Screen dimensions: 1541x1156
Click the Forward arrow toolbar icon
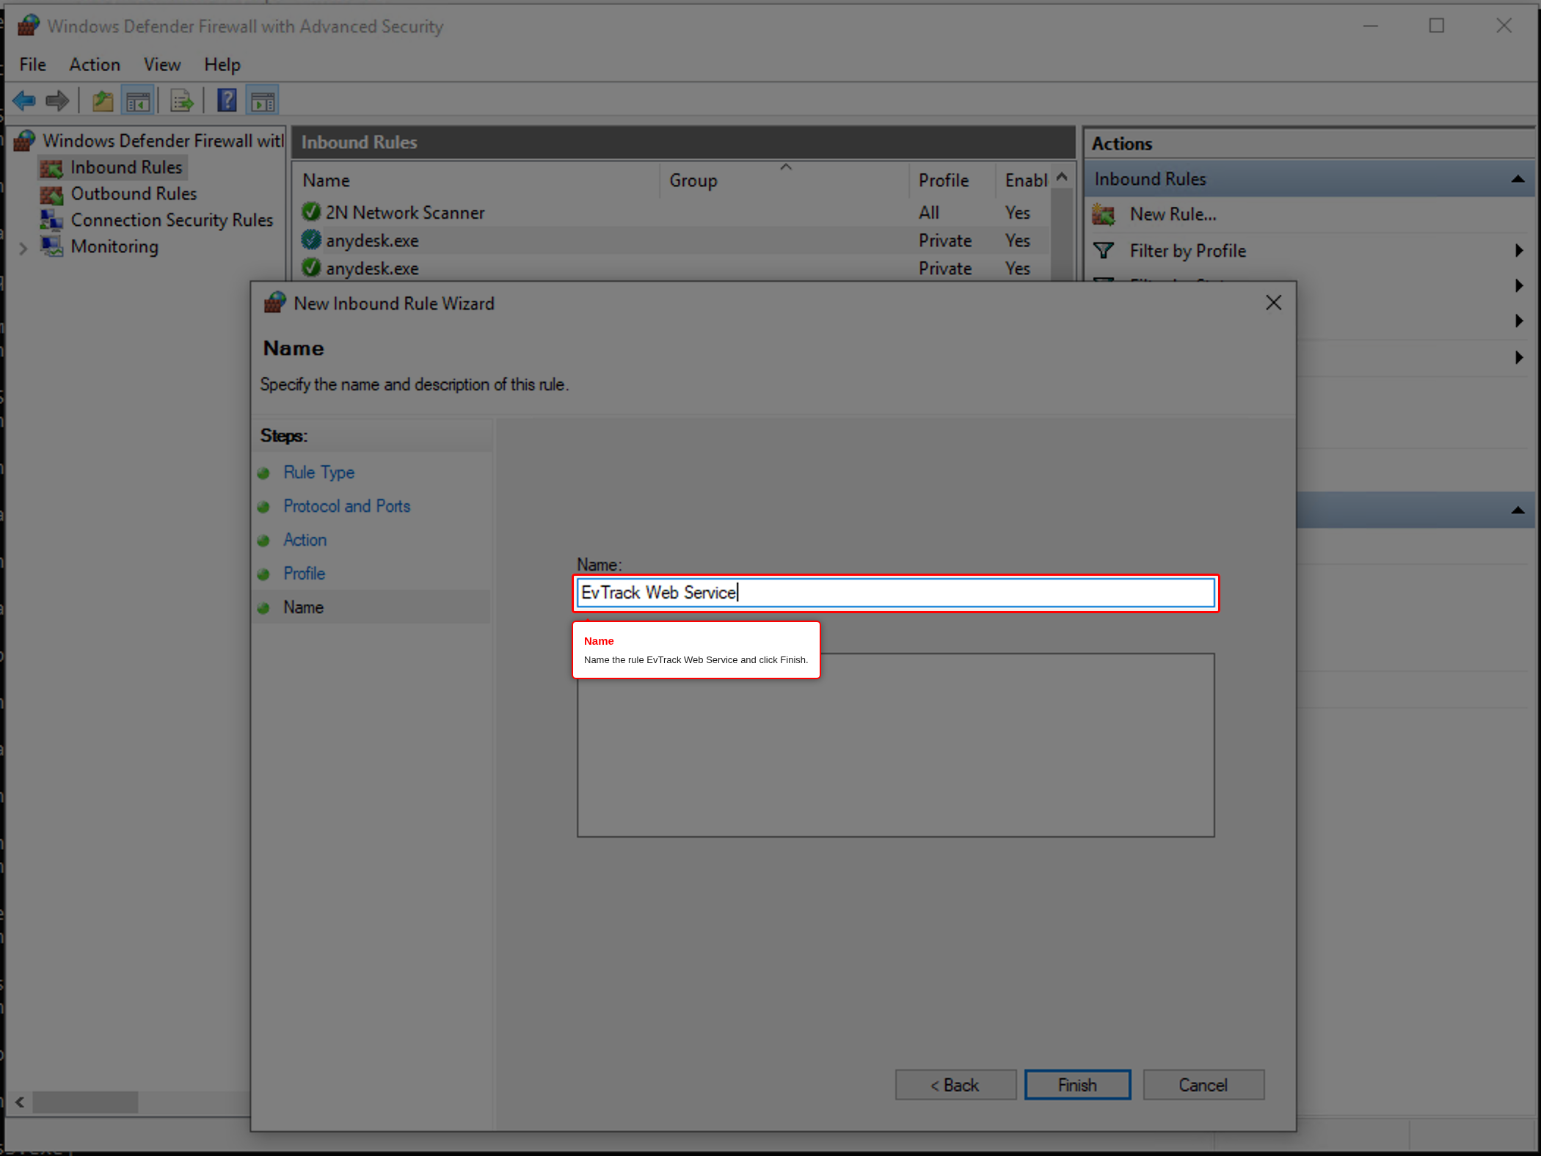57,100
